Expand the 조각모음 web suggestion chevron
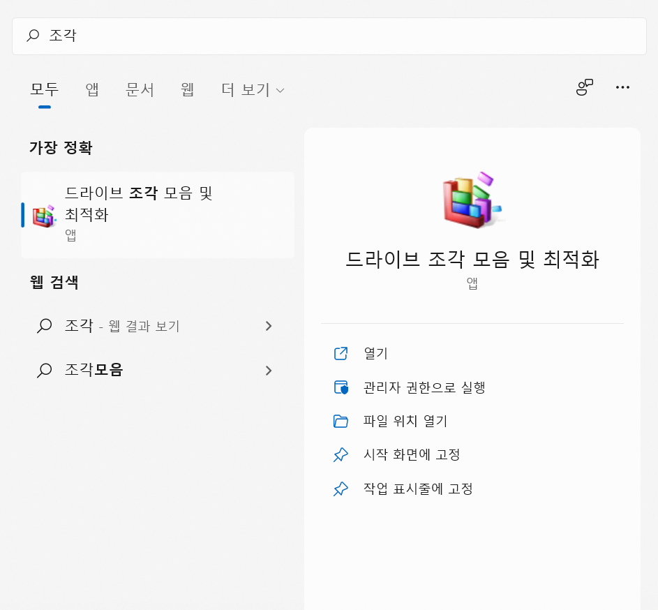 (x=268, y=371)
